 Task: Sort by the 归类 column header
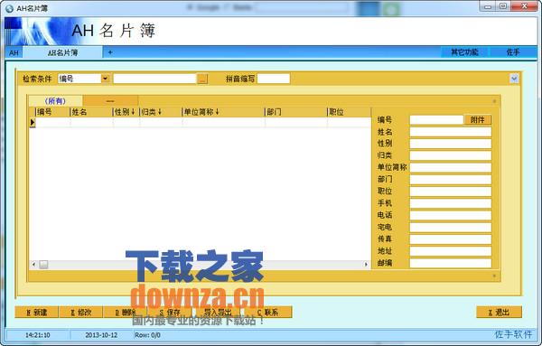coord(161,112)
